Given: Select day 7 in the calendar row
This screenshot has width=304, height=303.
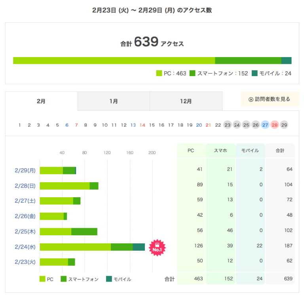Looking at the screenshot, I should [76, 125].
